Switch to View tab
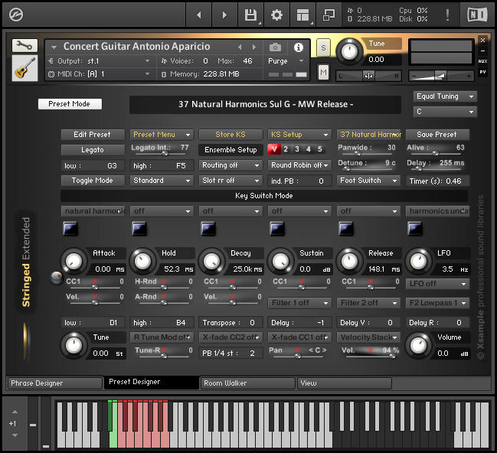This screenshot has width=497, height=453. click(x=344, y=383)
